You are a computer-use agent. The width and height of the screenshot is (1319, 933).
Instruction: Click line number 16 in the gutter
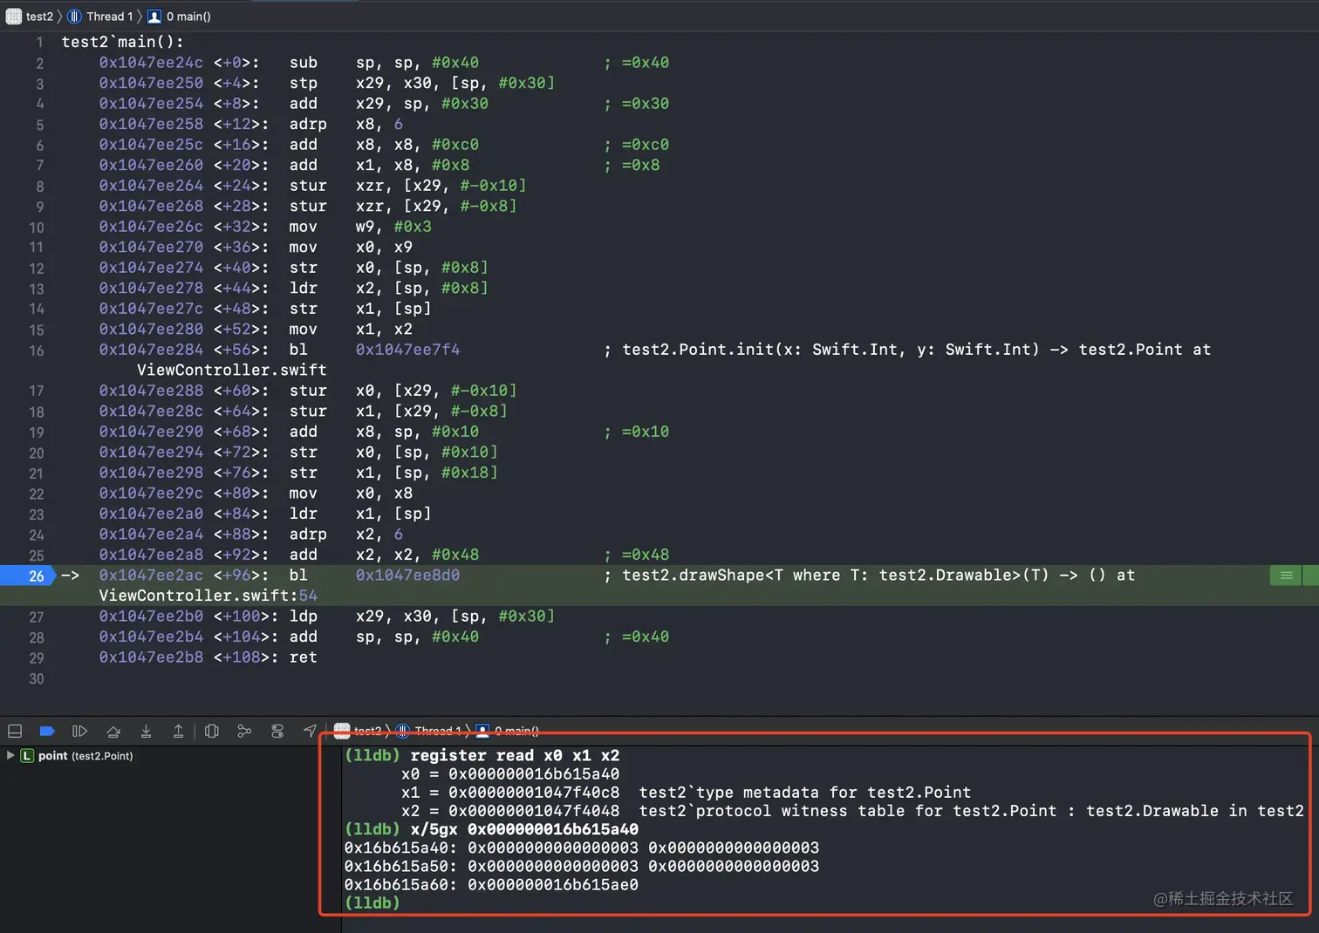(36, 350)
